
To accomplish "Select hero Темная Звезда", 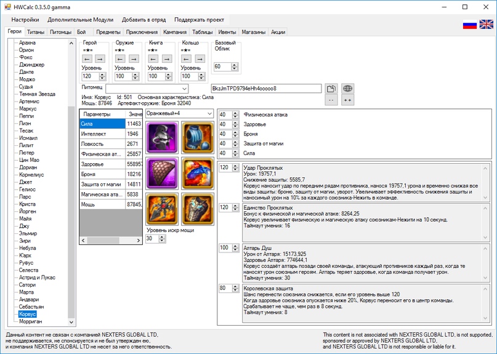I will coord(37,94).
